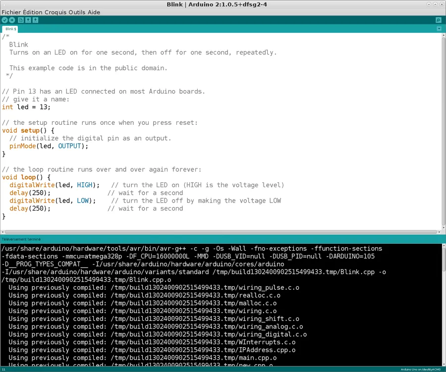Open the Croquis menu

[x=56, y=12]
